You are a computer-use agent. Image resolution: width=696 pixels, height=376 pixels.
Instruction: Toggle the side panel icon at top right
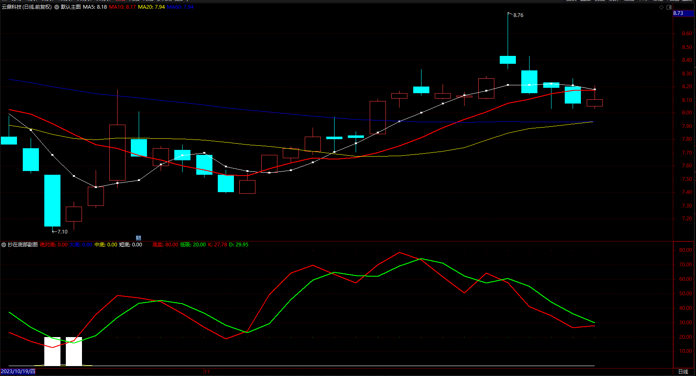point(669,7)
